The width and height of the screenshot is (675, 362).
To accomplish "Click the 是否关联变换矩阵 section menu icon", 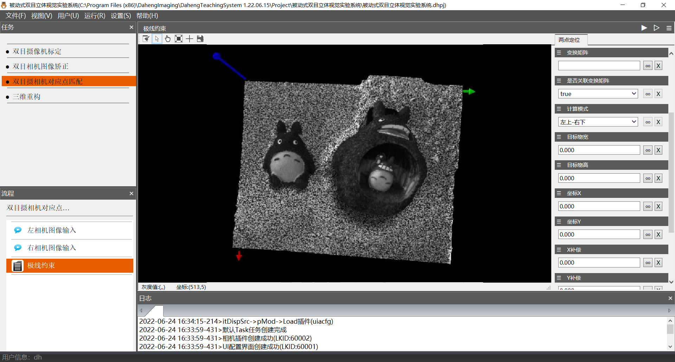I will tap(559, 81).
